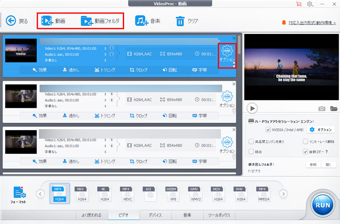Open the shopping cart icon
This screenshot has width=340, height=224.
pos(299,4)
